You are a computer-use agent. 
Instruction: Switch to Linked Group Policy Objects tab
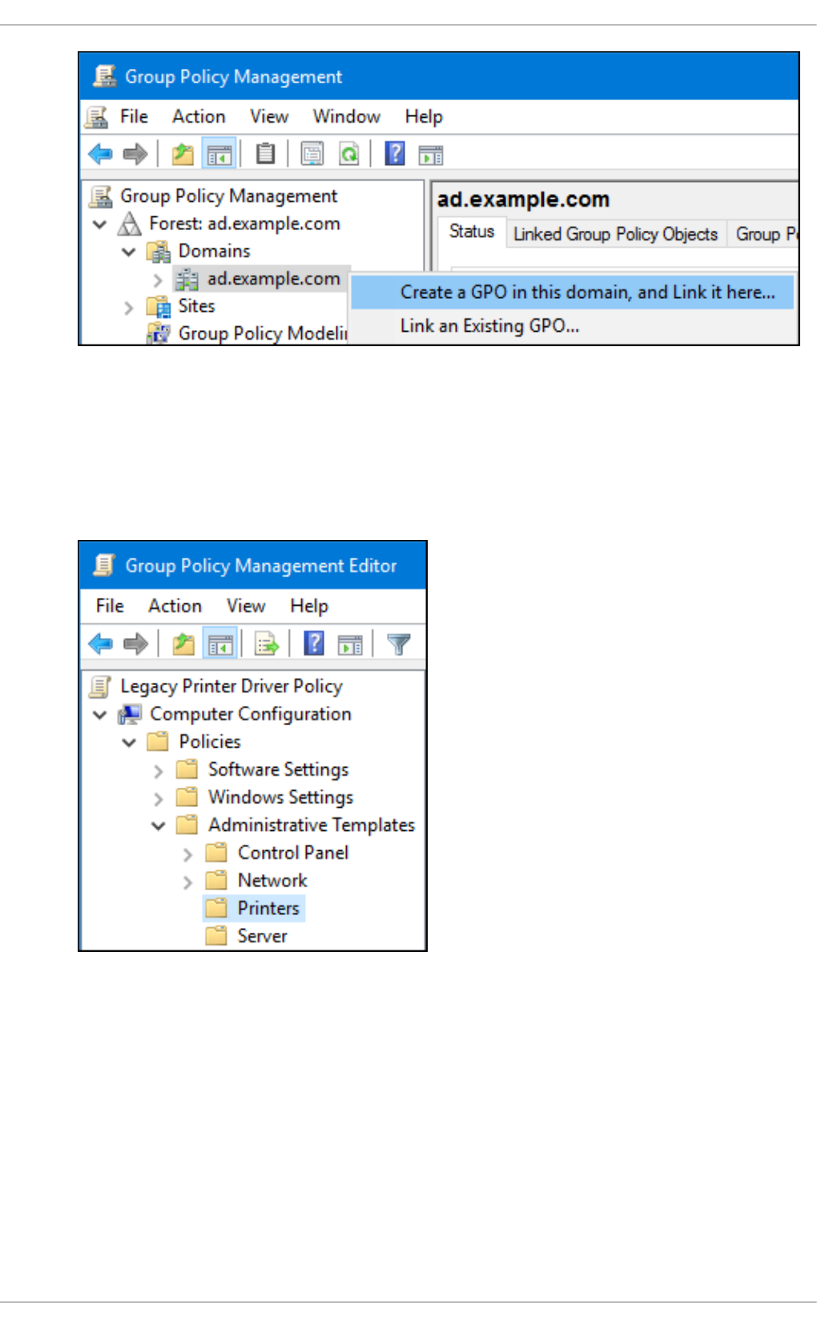(x=615, y=234)
